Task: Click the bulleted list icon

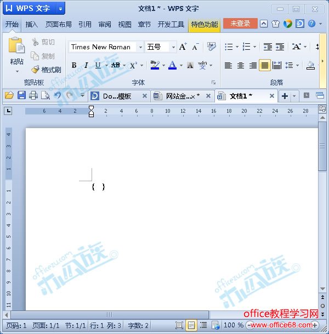Action: click(x=229, y=47)
